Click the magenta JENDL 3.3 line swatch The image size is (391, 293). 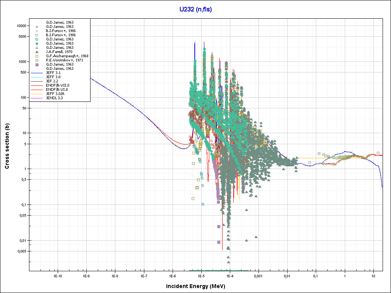pos(37,98)
